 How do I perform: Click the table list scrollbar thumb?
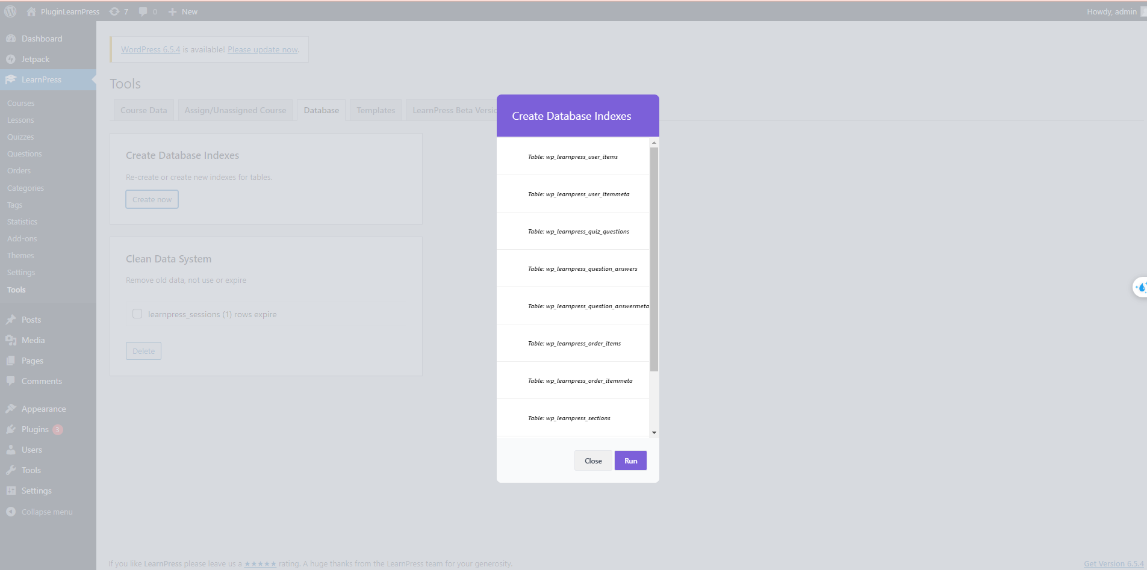tap(654, 259)
